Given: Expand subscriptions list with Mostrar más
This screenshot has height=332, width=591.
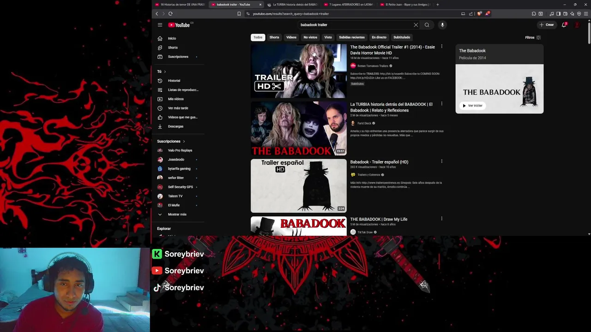Looking at the screenshot, I should (x=178, y=214).
